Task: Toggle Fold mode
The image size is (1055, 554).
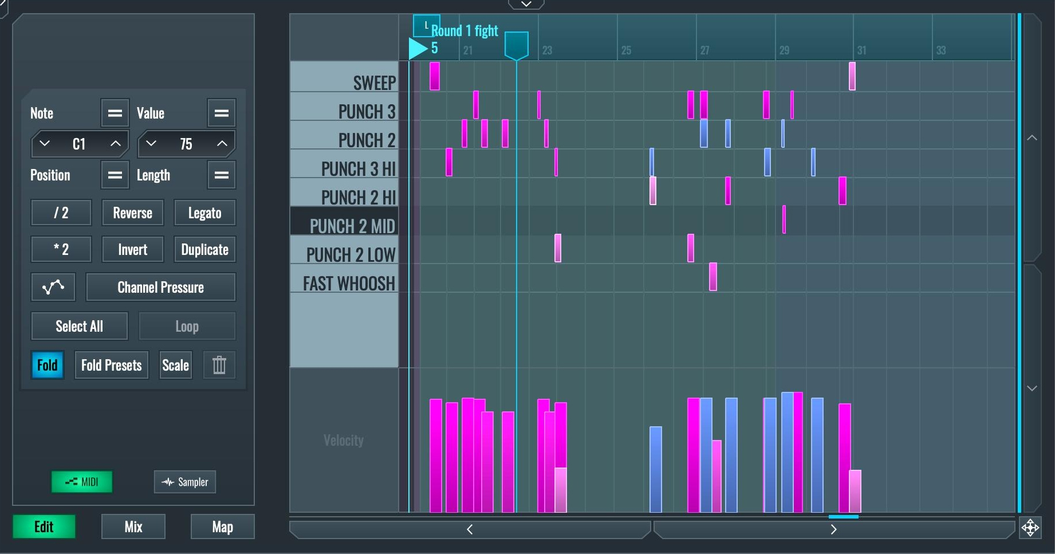Action: 47,365
